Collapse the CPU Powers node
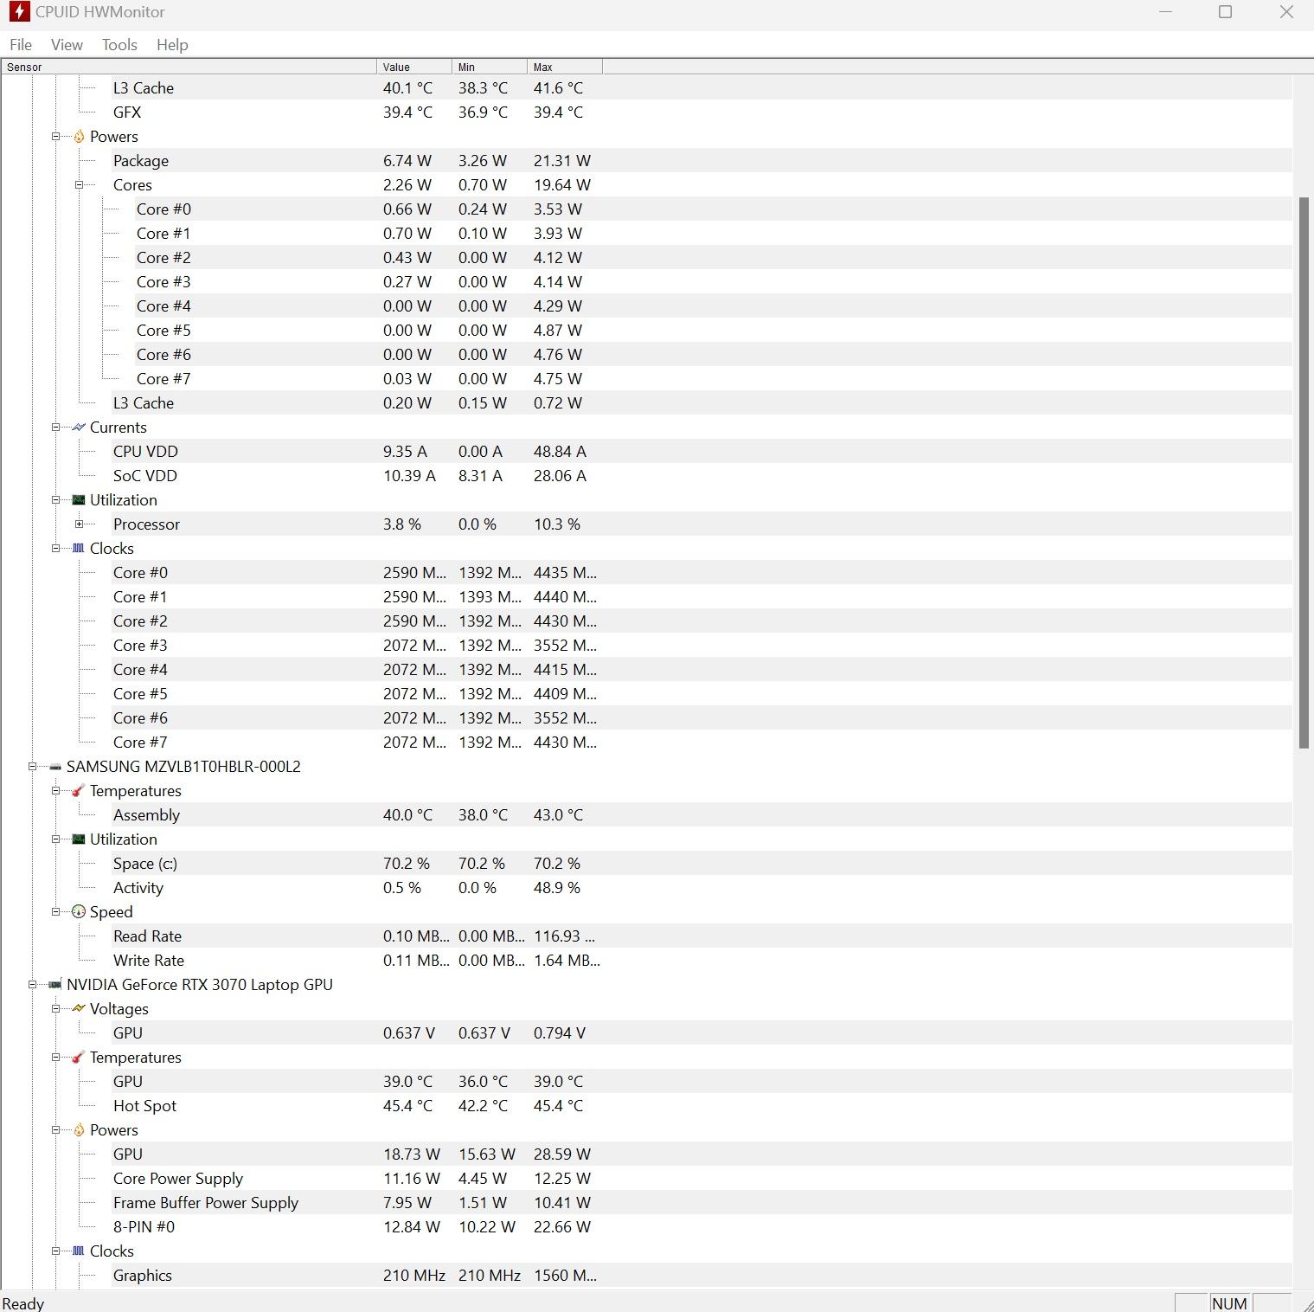The image size is (1314, 1312). pos(55,137)
